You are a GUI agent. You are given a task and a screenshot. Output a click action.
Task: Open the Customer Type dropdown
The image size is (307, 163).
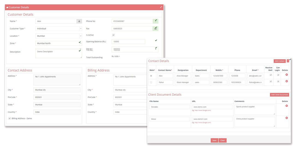pyautogui.click(x=81, y=28)
